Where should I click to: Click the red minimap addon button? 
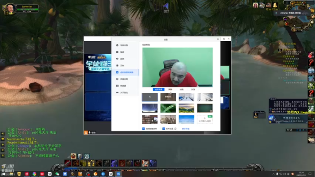click(287, 24)
